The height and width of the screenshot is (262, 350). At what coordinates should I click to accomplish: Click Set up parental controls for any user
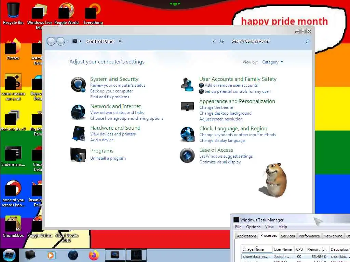(x=237, y=91)
